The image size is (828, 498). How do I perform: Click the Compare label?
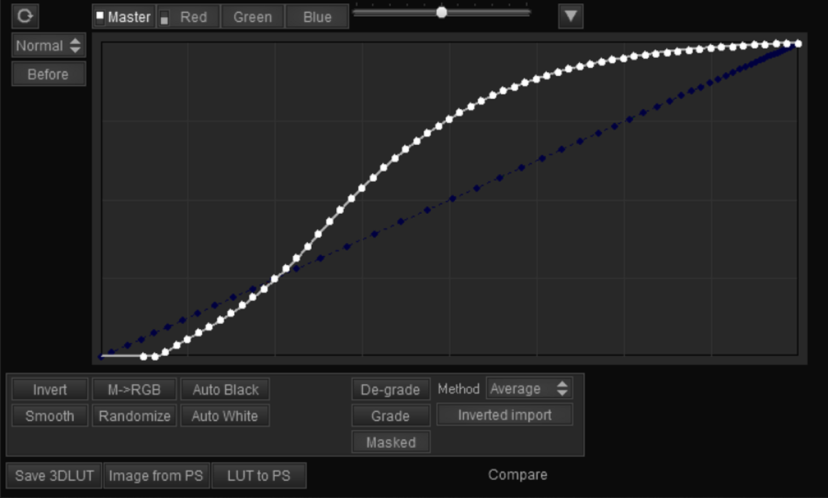click(517, 475)
